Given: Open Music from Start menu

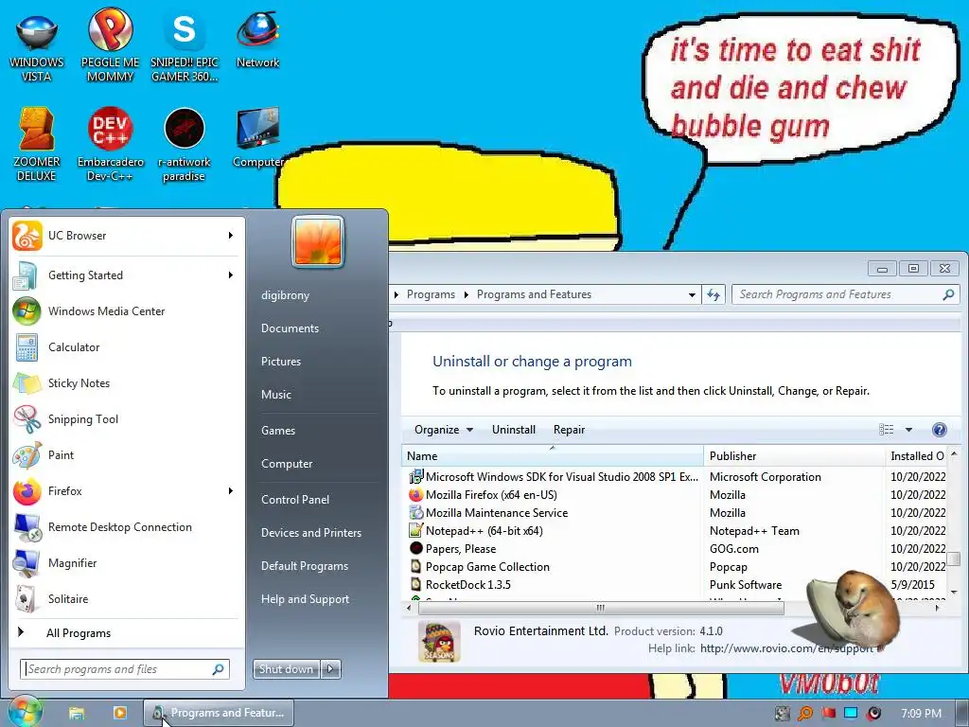Looking at the screenshot, I should pos(275,395).
